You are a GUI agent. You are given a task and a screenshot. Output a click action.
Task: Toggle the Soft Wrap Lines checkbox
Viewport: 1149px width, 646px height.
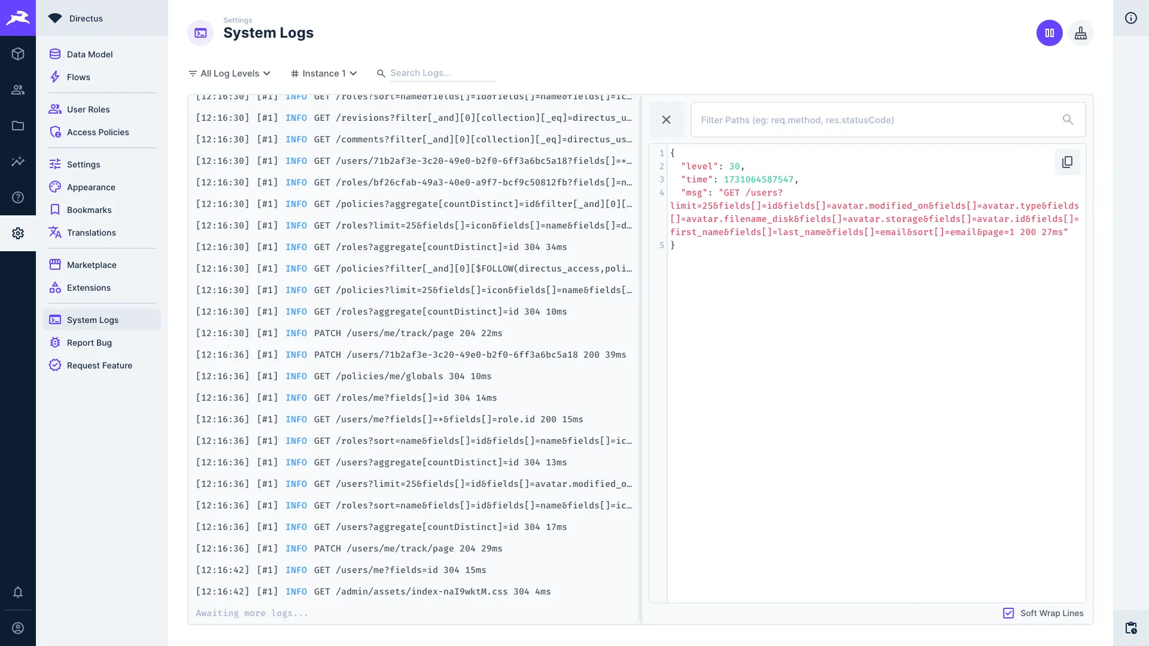click(1008, 614)
